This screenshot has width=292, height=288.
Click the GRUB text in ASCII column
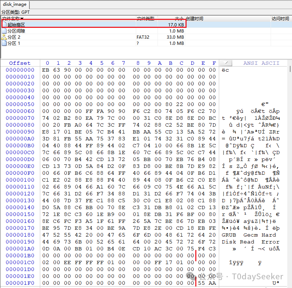click(229, 235)
